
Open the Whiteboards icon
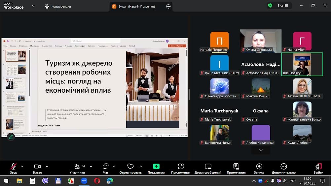(208, 167)
